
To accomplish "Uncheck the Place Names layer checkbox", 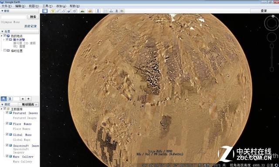I will coord(7,123).
